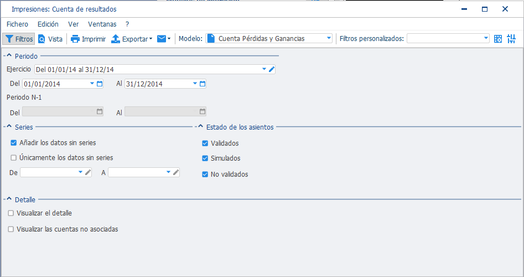Viewport: 524px width, 277px height.
Task: Open the Vista preview icon
Action: pyautogui.click(x=41, y=39)
